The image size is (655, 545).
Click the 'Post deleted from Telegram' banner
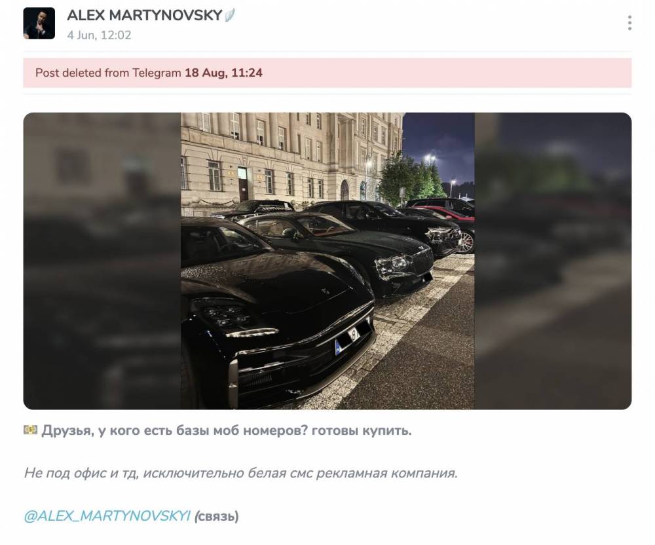click(x=327, y=73)
